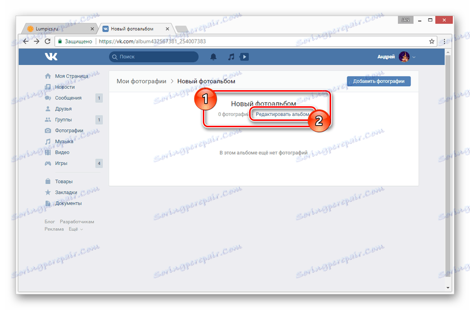Viewport: 470px width, 310px height.
Task: Click the home icon beside Моя Страница
Action: click(x=48, y=76)
